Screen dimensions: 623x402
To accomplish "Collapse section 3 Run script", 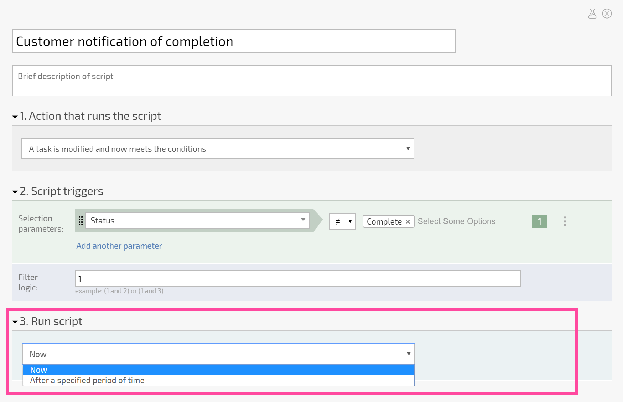I will click(15, 322).
